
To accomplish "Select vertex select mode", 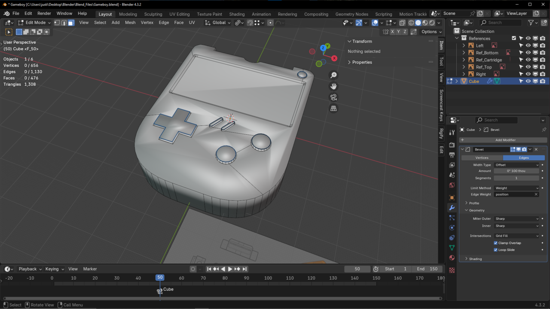I will pyautogui.click(x=57, y=23).
